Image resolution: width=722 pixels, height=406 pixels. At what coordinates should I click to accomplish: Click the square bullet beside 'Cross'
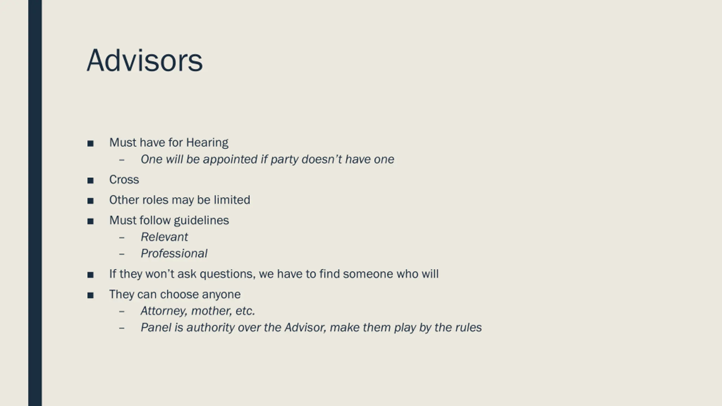tap(90, 180)
